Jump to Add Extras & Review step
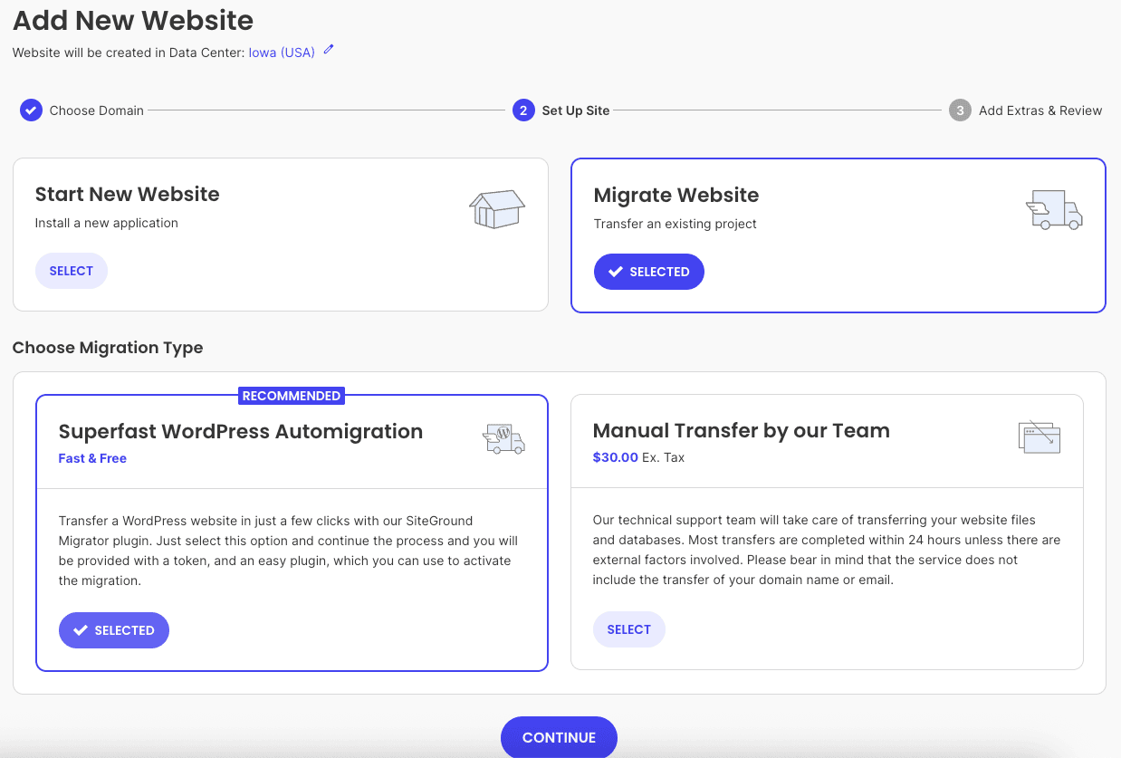Image resolution: width=1121 pixels, height=758 pixels. point(1040,110)
